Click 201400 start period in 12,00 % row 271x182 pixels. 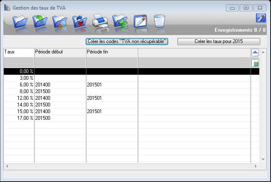tap(43, 98)
